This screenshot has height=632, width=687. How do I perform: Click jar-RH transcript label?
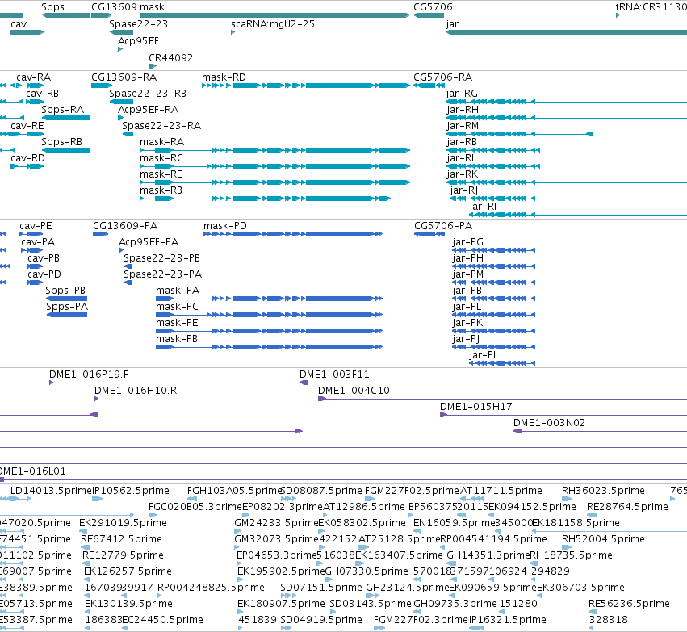tap(463, 110)
